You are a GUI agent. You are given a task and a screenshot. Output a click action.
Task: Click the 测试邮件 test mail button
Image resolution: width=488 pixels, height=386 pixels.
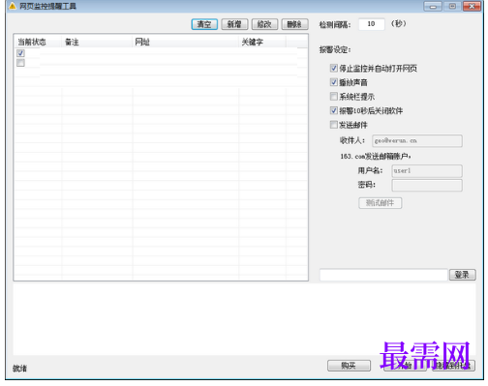point(381,203)
